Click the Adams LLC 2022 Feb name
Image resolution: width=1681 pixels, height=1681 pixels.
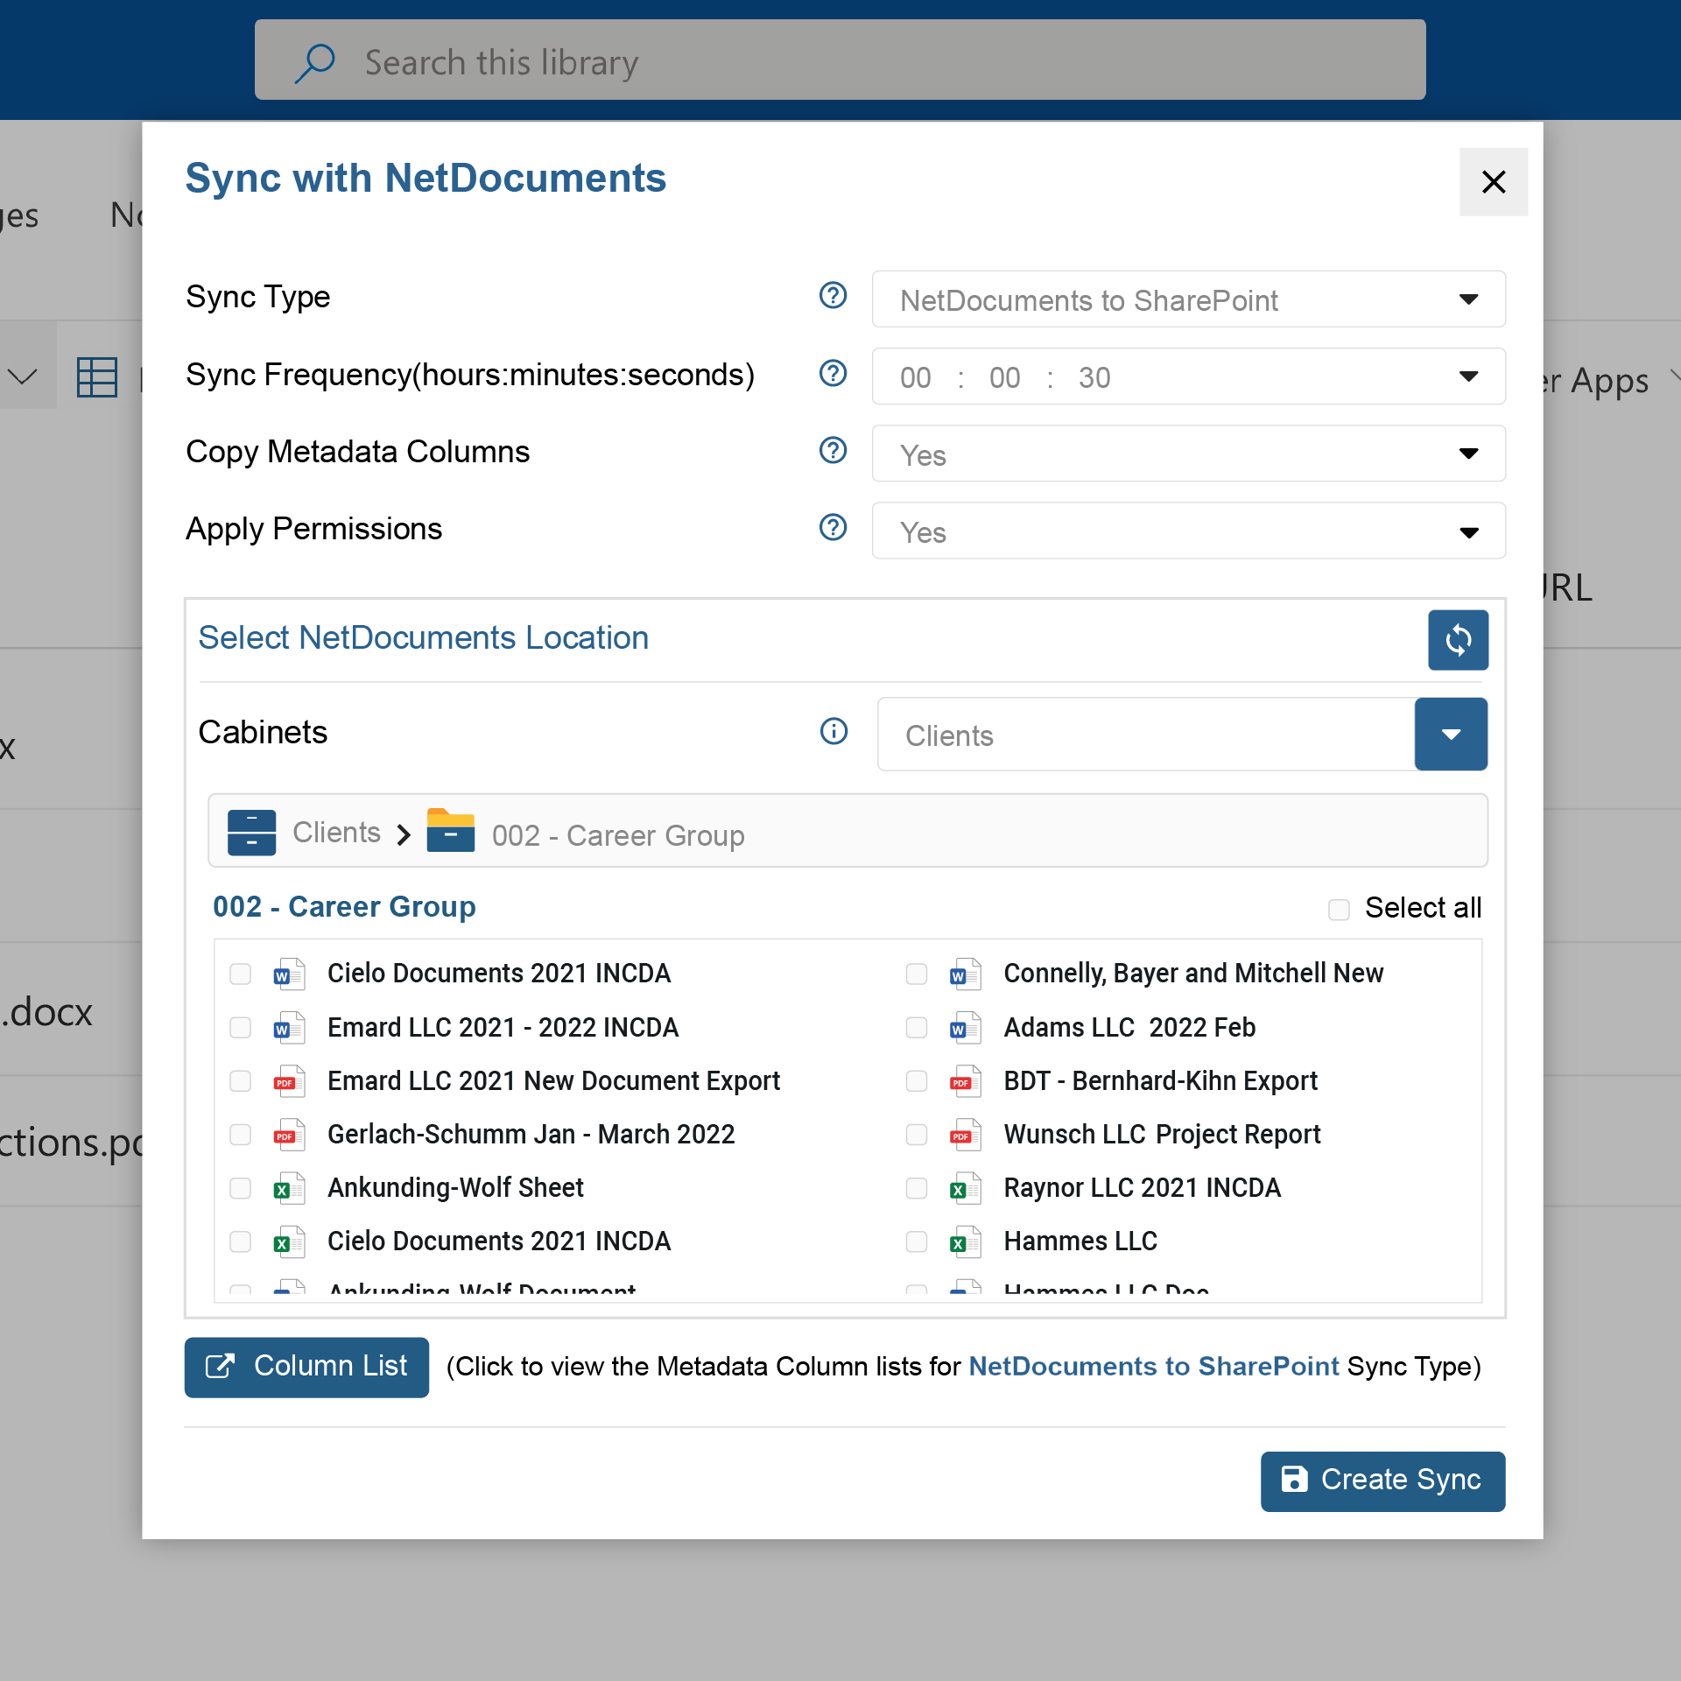(x=1129, y=1028)
